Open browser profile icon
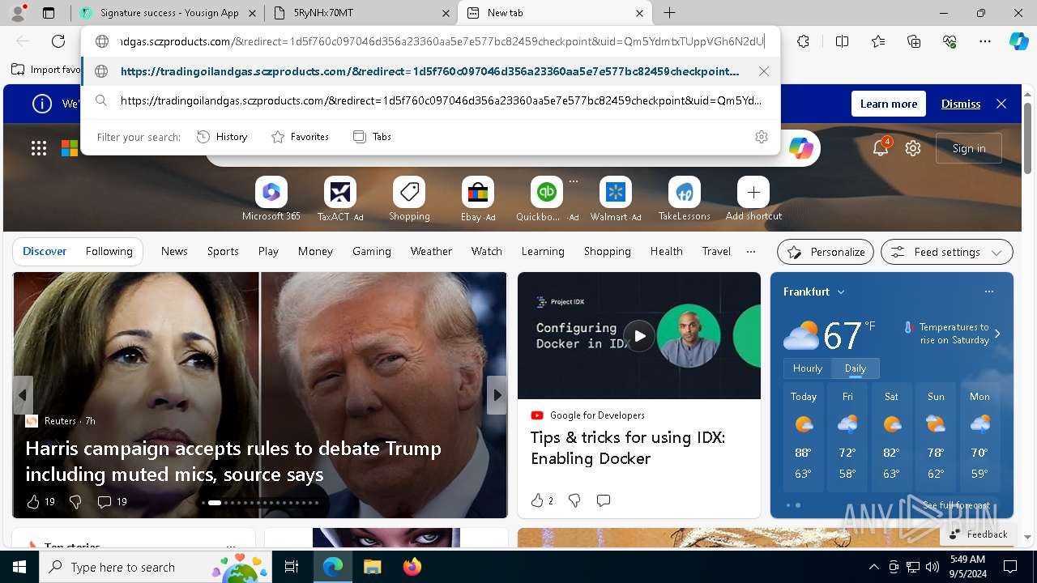This screenshot has height=583, width=1037. (x=18, y=12)
